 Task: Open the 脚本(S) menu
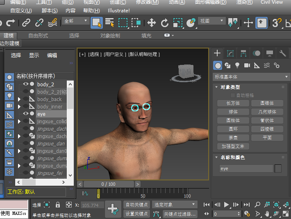coord(49,11)
